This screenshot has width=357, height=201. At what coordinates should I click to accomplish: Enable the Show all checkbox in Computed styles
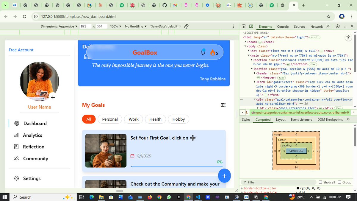click(x=320, y=182)
